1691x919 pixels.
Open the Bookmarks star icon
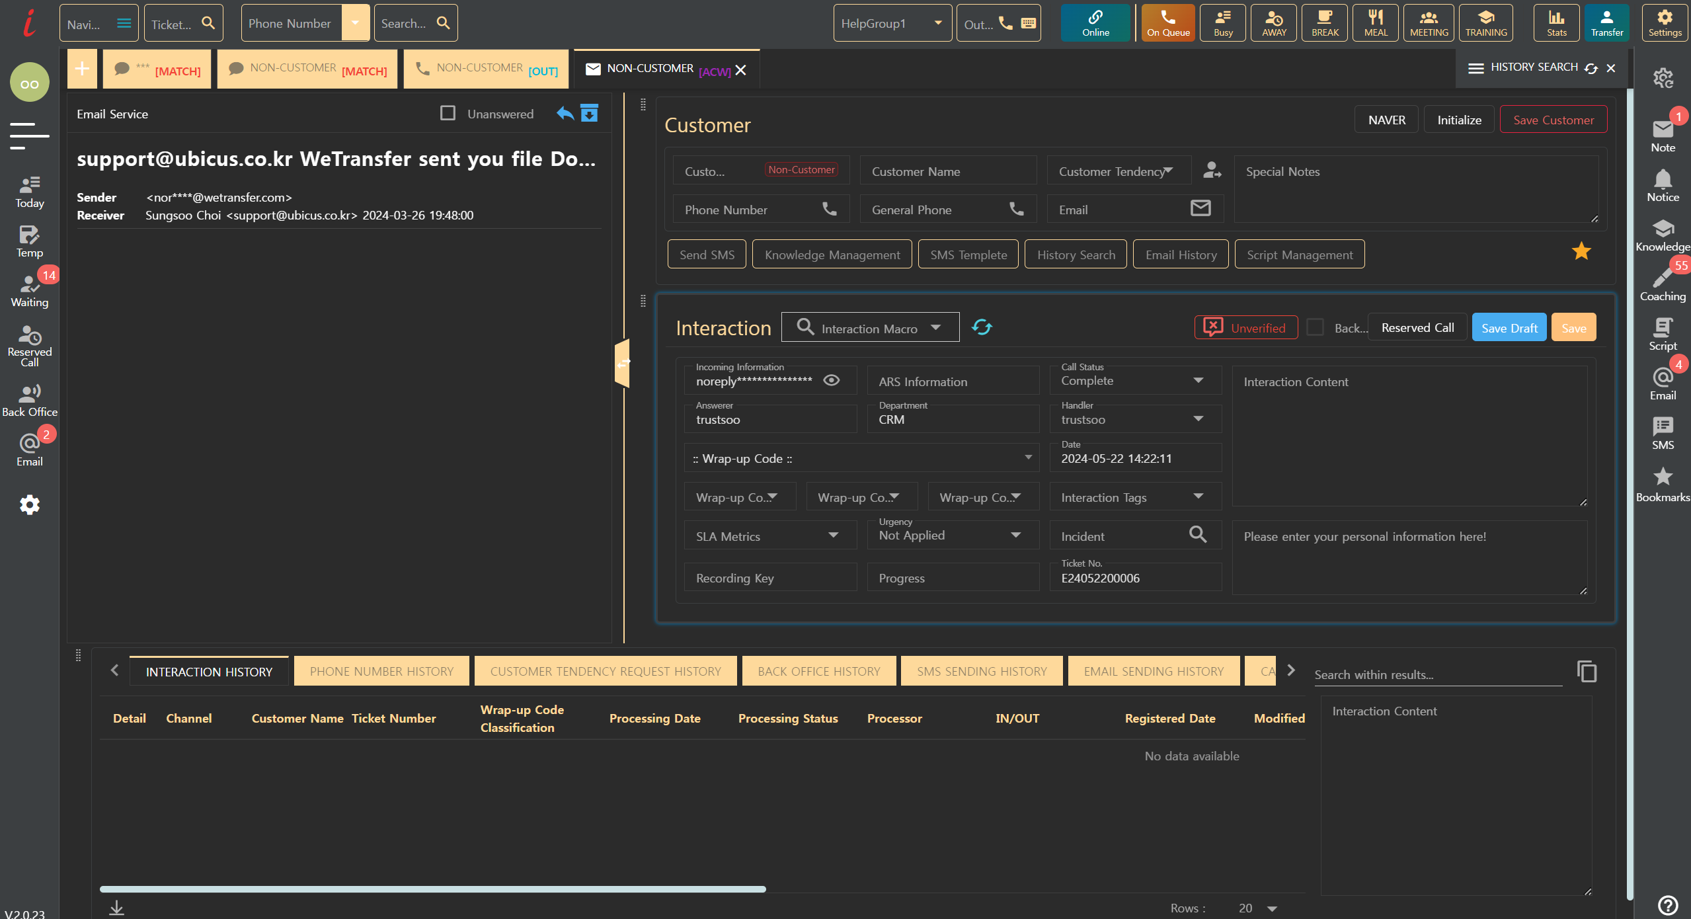pos(1663,485)
